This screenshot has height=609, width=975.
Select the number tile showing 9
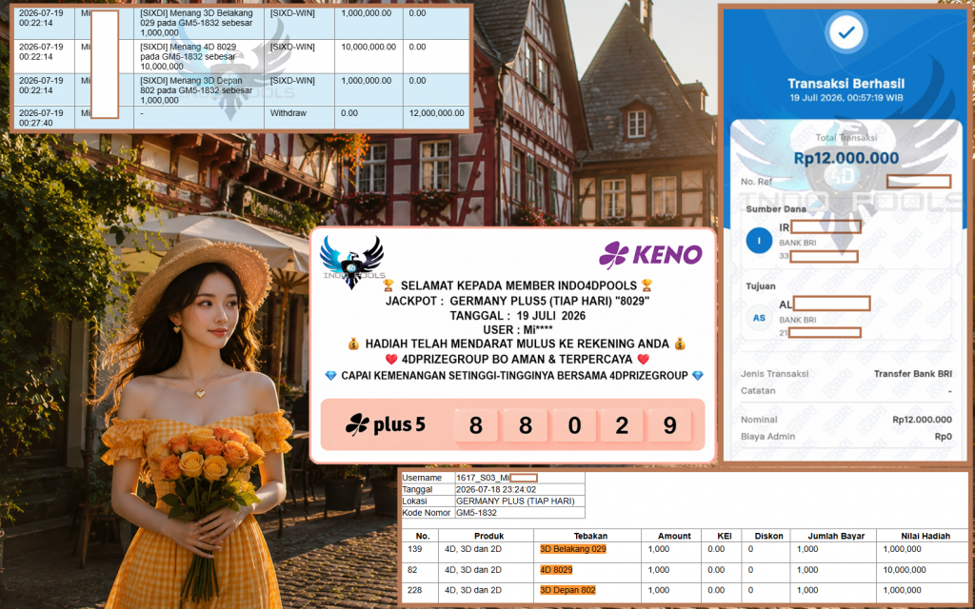coord(669,425)
